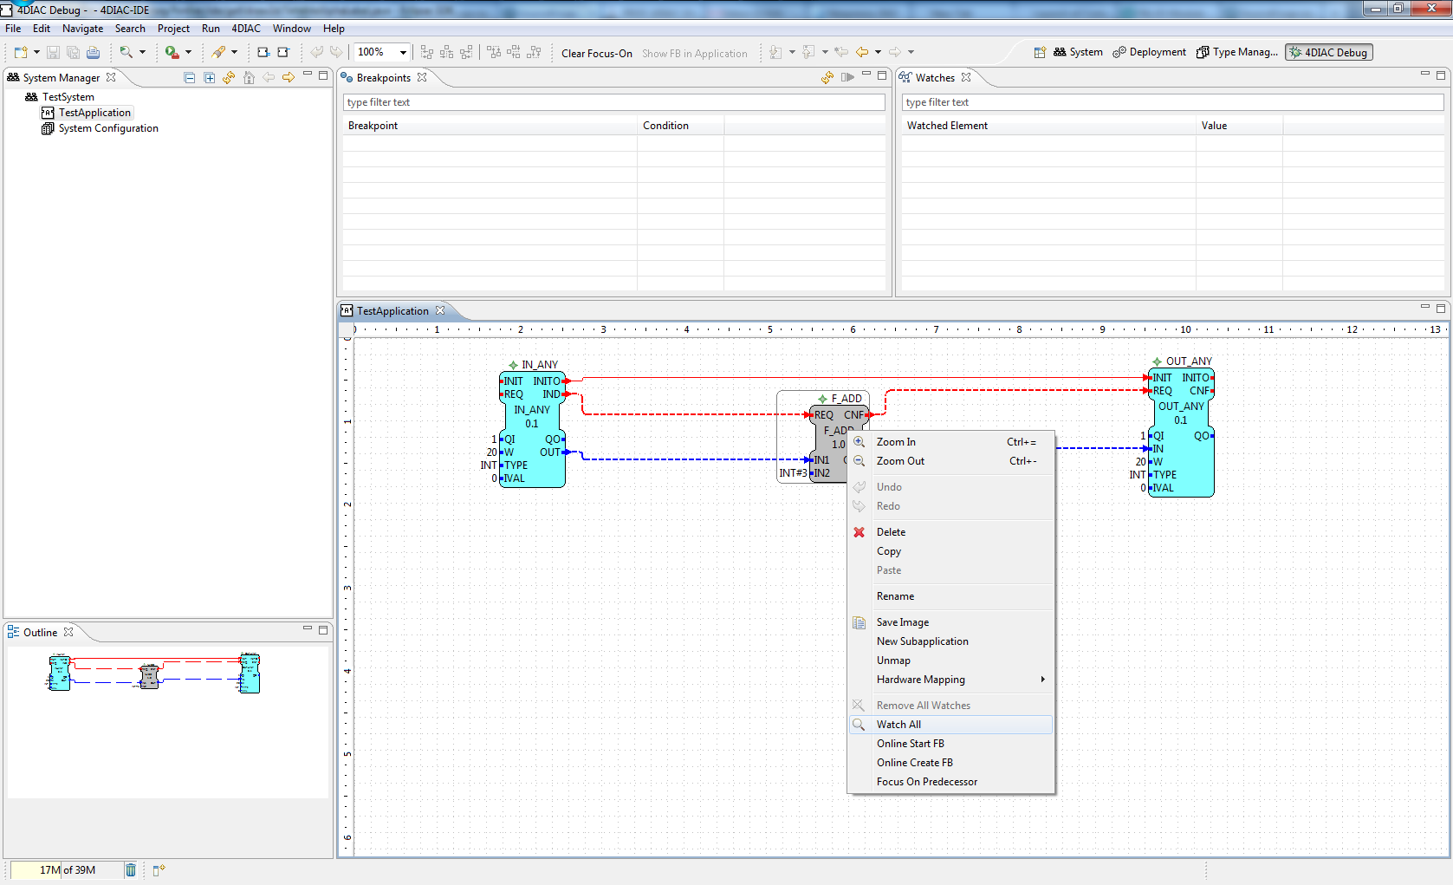This screenshot has height=885, width=1453.
Task: Click the Home icon in System Manager
Action: (x=249, y=78)
